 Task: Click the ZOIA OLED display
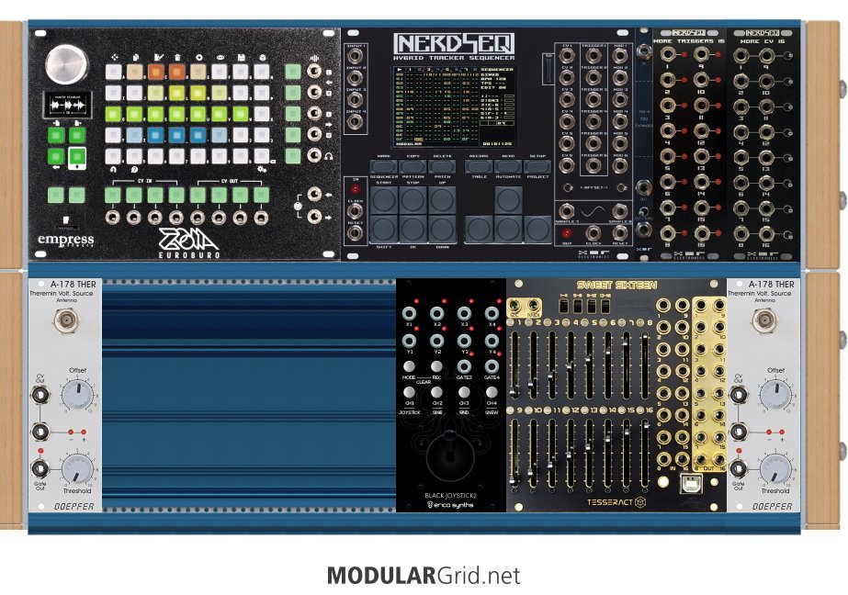(67, 105)
